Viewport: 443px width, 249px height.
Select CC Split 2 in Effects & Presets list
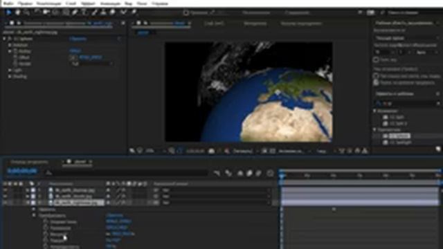click(x=399, y=123)
